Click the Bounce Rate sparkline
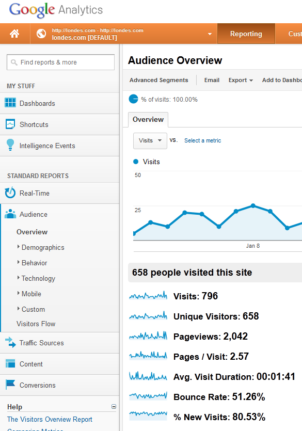 [148, 396]
